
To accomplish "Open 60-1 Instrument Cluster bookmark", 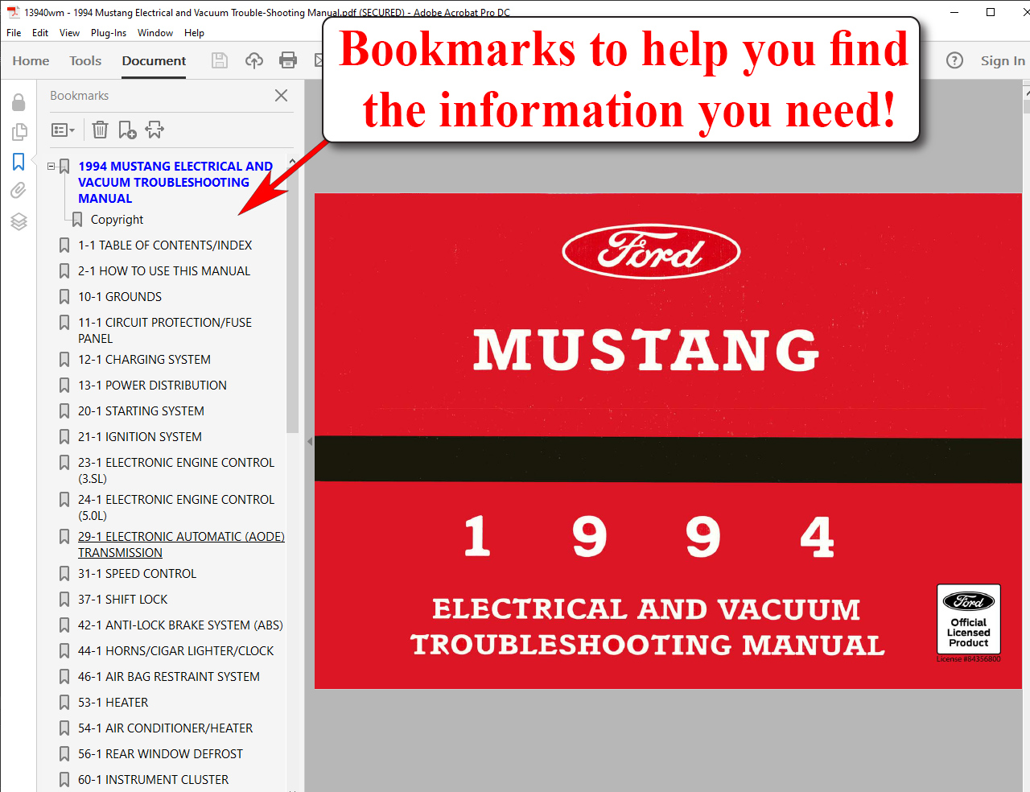I will [153, 779].
